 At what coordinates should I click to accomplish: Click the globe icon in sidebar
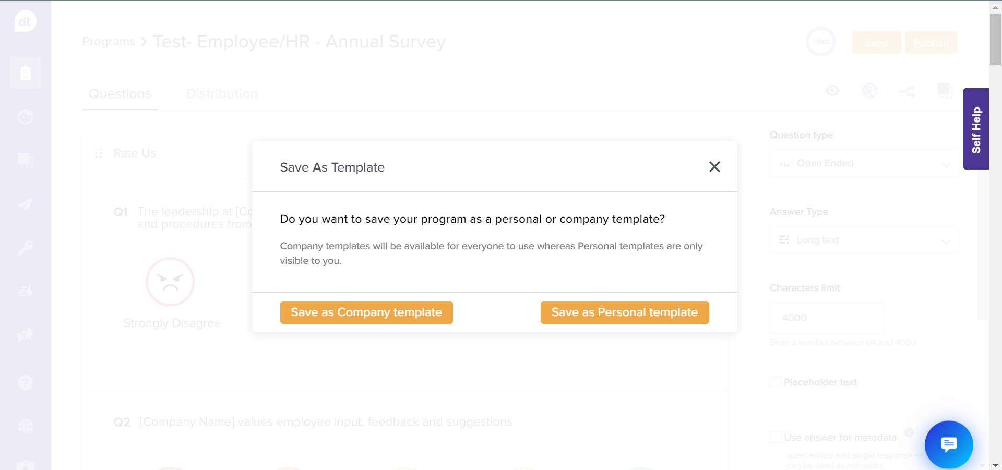click(25, 427)
